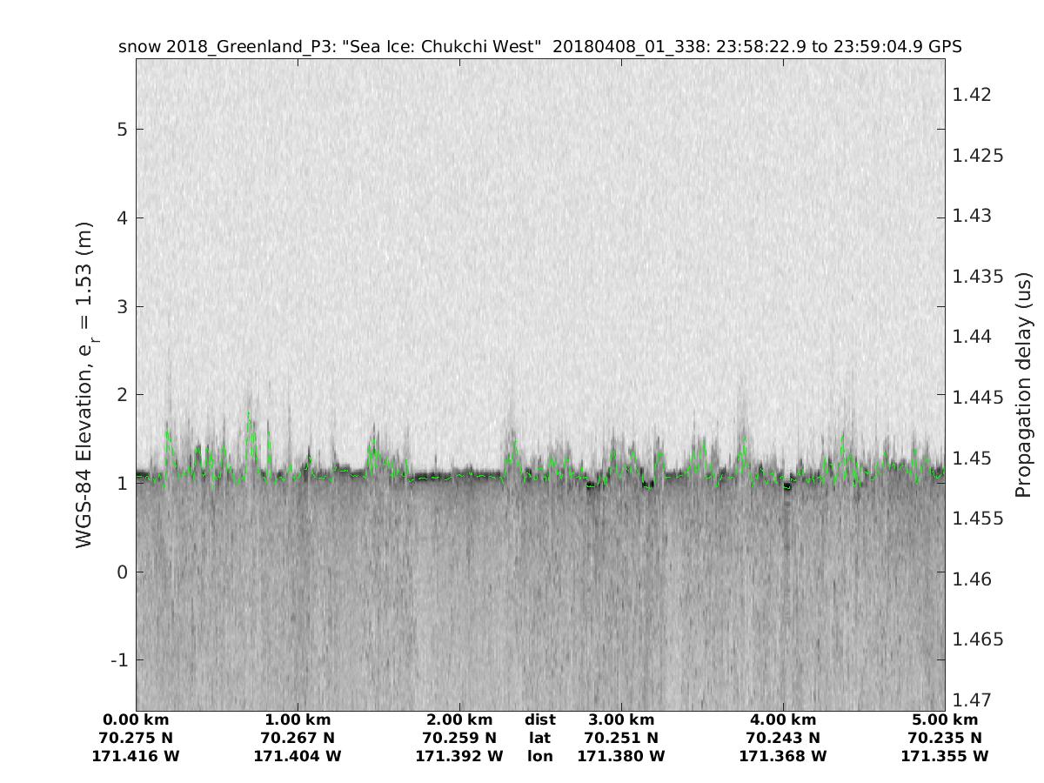This screenshot has height=783, width=1044.
Task: Click the "lon" row label below the axis
Action: pyautogui.click(x=539, y=757)
